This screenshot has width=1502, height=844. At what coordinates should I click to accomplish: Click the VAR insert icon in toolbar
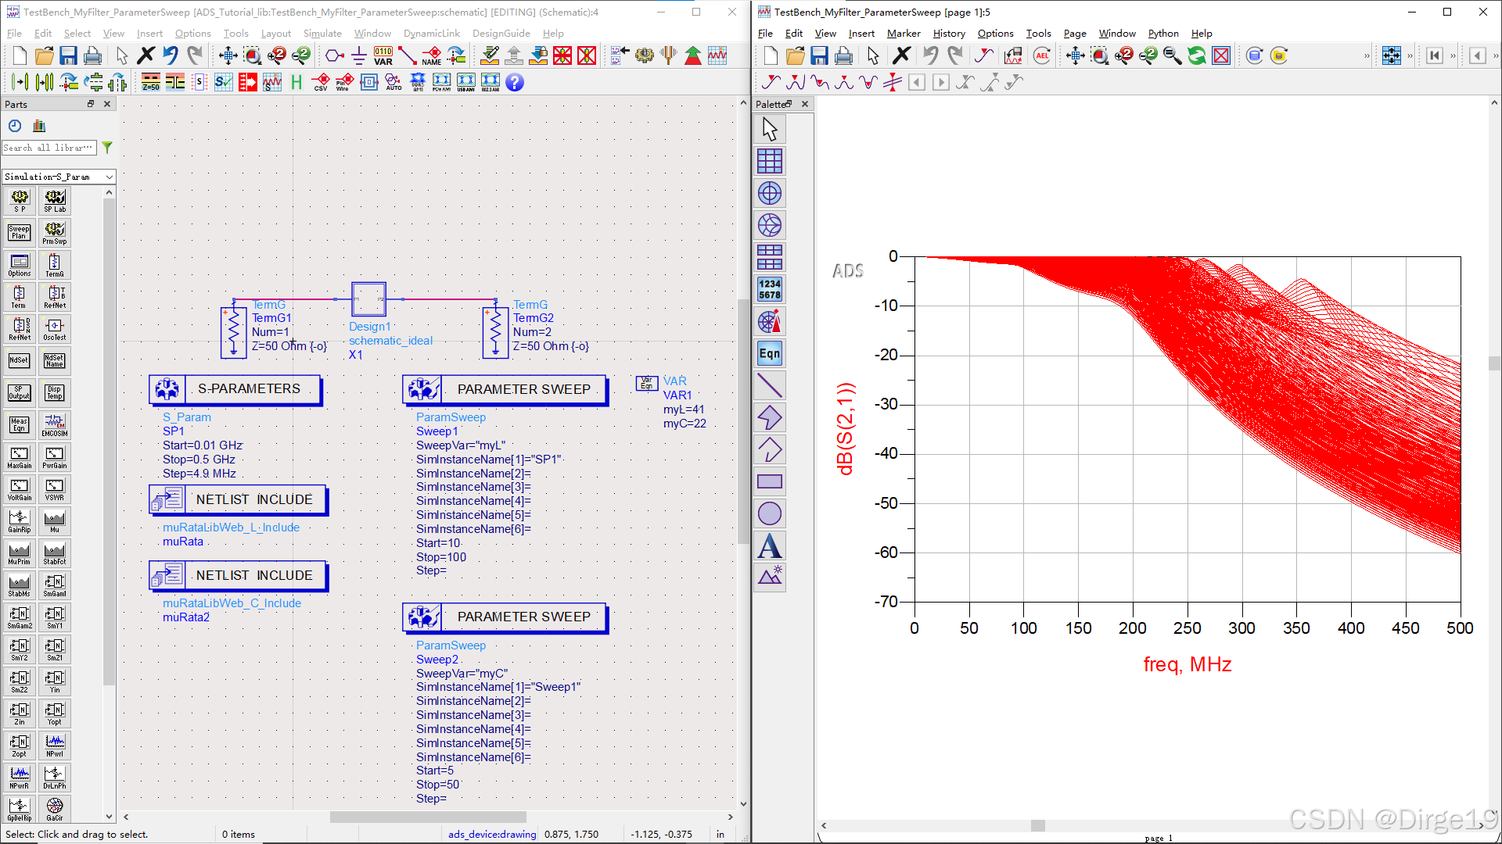pyautogui.click(x=383, y=55)
